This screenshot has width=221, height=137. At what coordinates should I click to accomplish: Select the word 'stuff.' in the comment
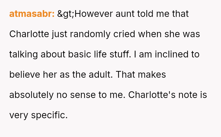[120, 54]
